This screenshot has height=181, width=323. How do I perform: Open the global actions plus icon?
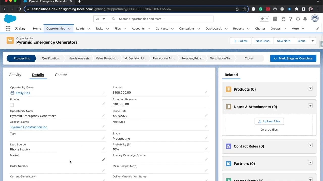click(x=275, y=19)
